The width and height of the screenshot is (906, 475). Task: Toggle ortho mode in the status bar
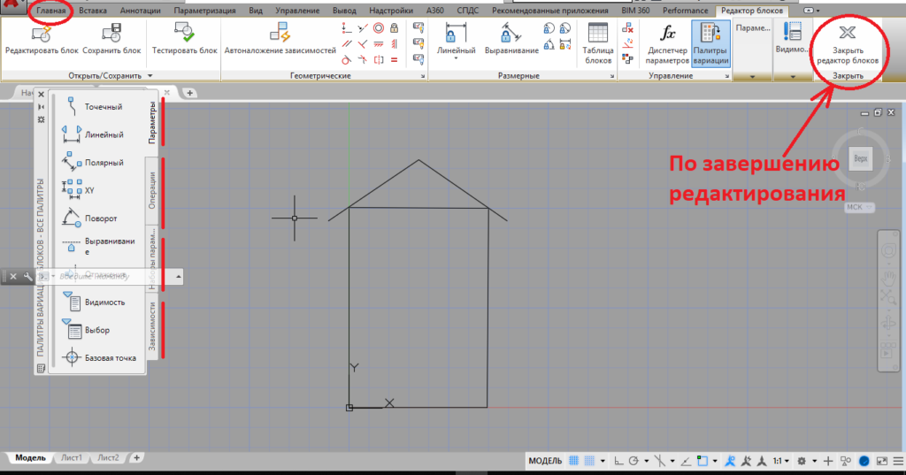tap(619, 461)
